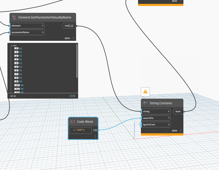The width and height of the screenshot is (219, 170).
Task: Click the String.Contains node's abcd icon
Action: click(145, 103)
